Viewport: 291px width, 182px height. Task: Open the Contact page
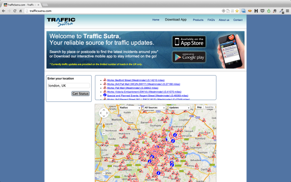[x=238, y=20]
